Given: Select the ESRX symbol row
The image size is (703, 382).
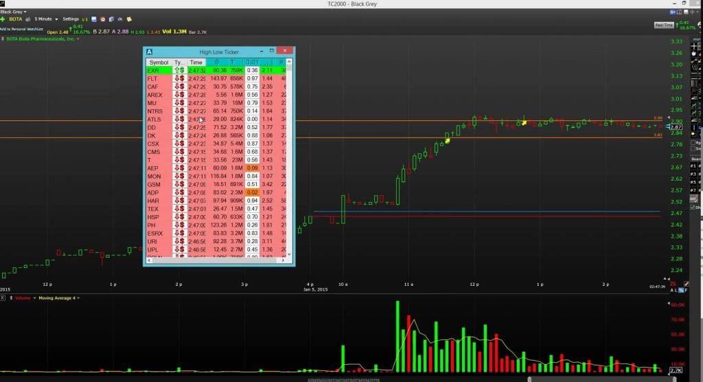Looking at the screenshot, I should point(216,234).
